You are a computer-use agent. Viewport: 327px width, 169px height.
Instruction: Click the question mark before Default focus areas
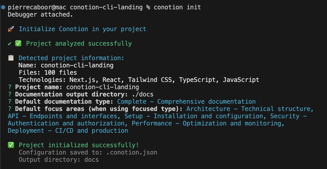point(10,109)
